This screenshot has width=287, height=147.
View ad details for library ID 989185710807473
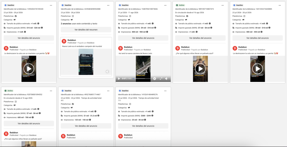click(x=200, y=38)
